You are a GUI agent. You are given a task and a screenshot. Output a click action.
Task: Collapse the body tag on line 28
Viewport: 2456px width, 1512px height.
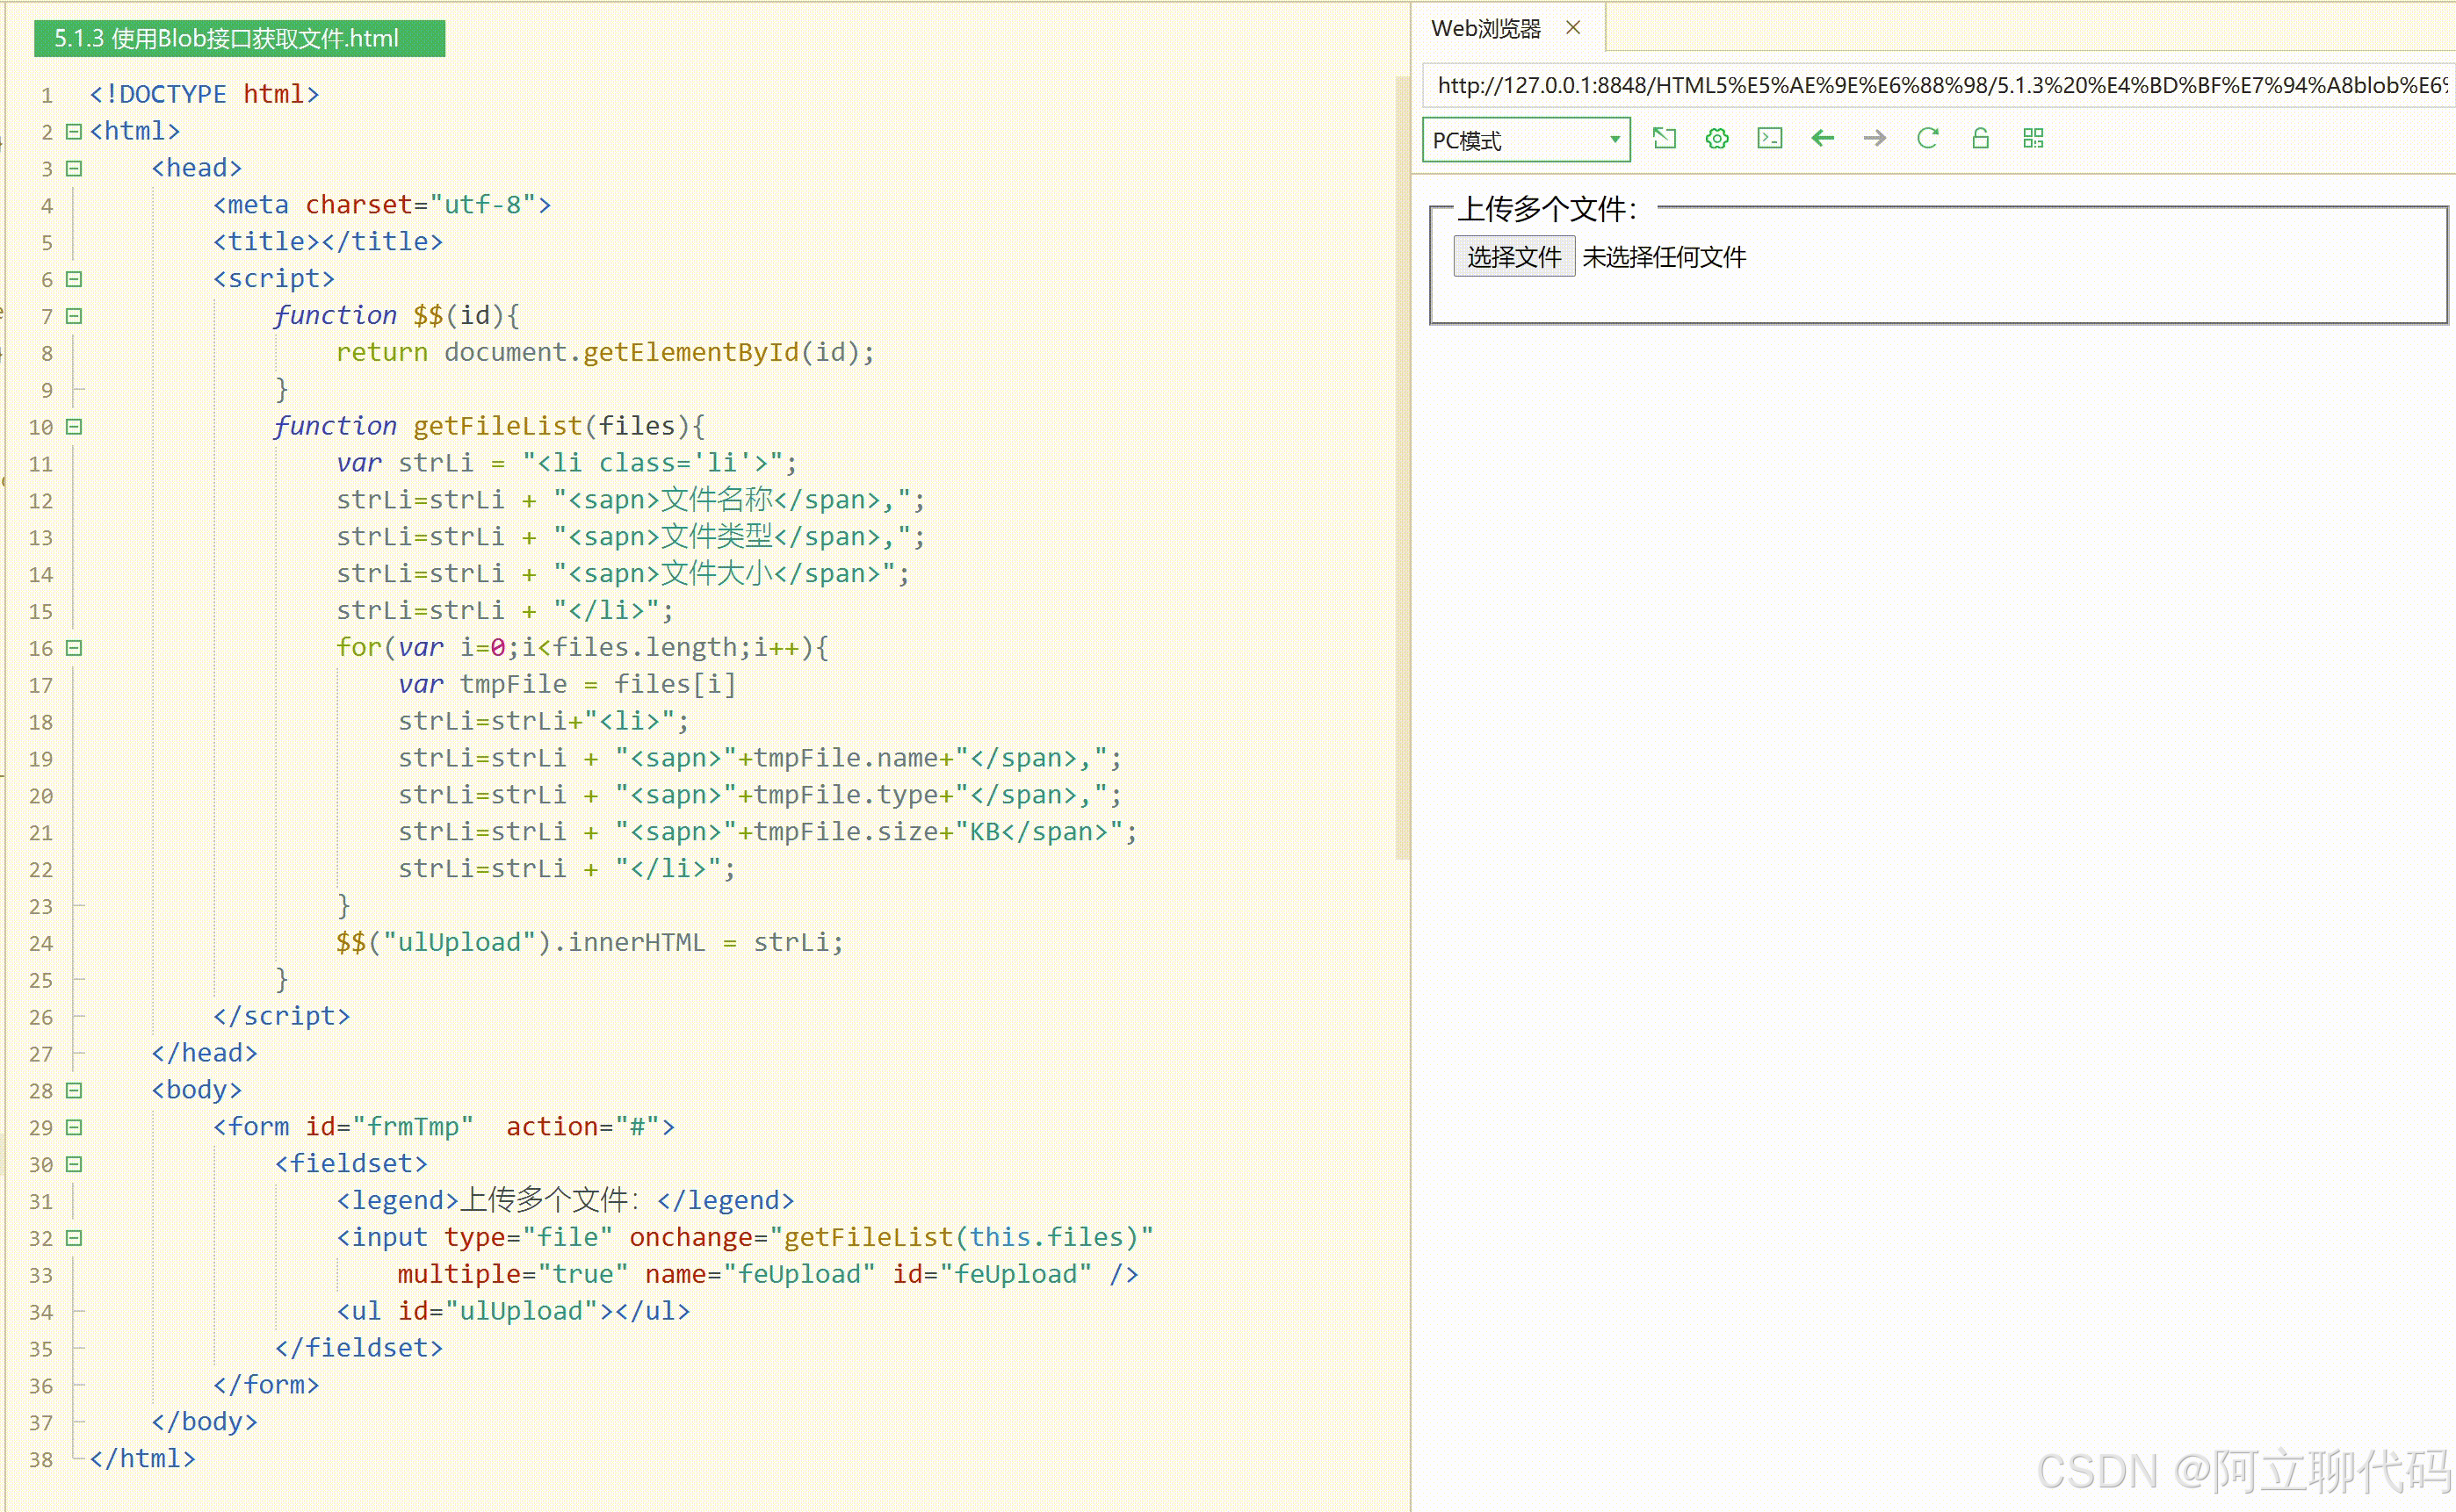click(73, 1090)
